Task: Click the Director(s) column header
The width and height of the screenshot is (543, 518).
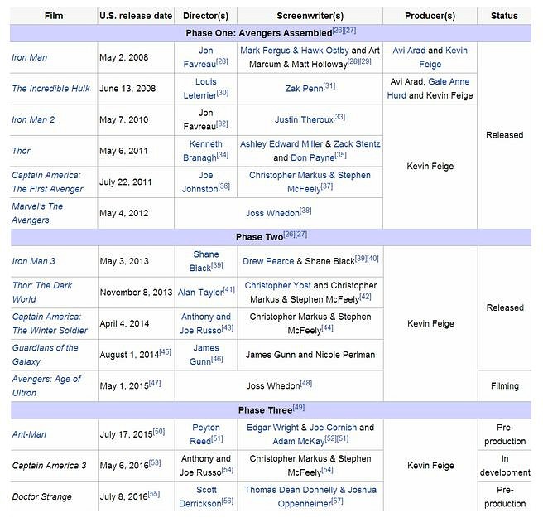Action: 206,16
